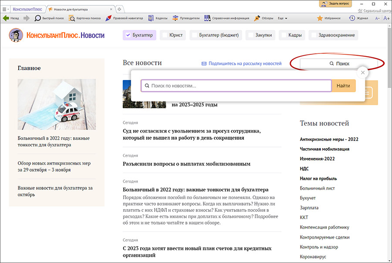Open Справочная информация
This screenshot has height=263, width=392.
(x=226, y=18)
